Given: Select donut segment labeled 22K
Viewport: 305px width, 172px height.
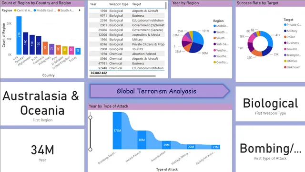Looking at the screenshot, I should (256, 53).
